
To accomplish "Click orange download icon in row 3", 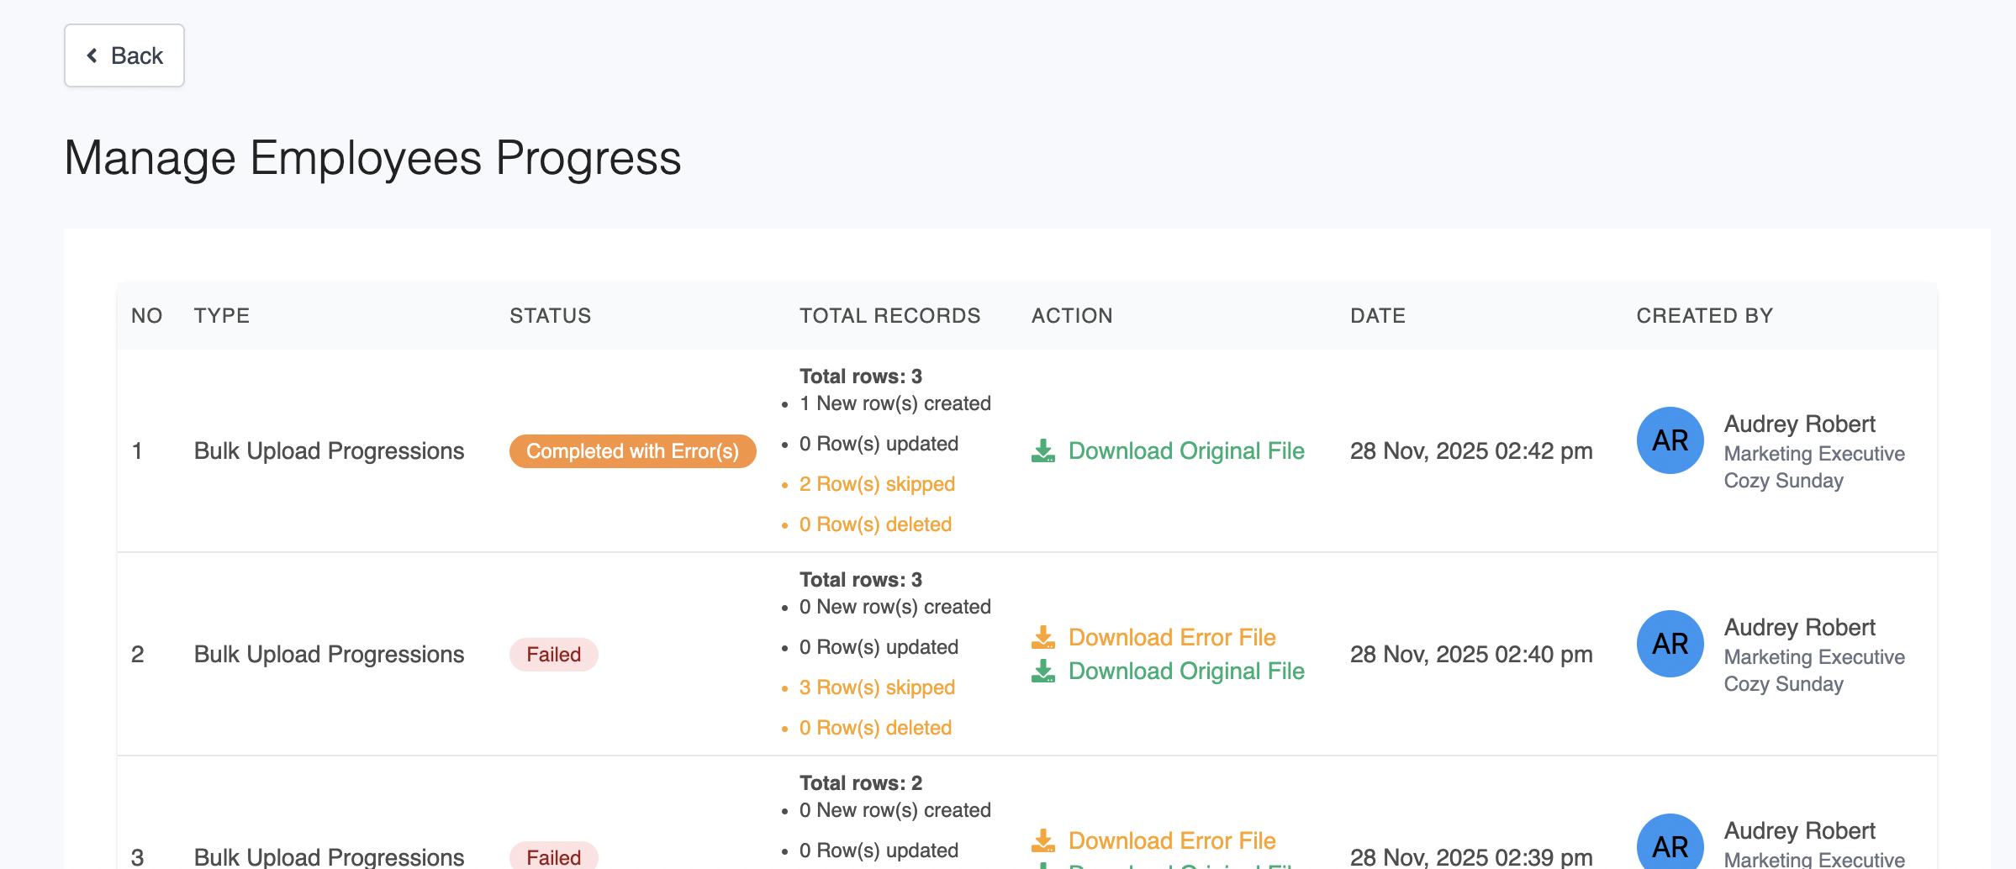I will tap(1043, 841).
